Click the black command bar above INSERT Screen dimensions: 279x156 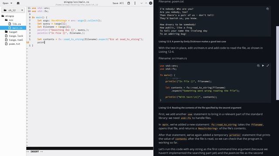click(90, 148)
